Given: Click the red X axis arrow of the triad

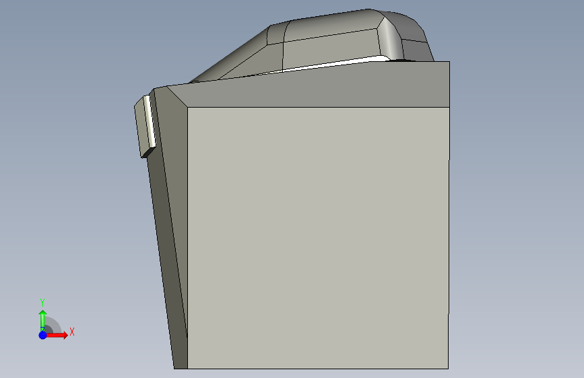Looking at the screenshot, I should 58,335.
